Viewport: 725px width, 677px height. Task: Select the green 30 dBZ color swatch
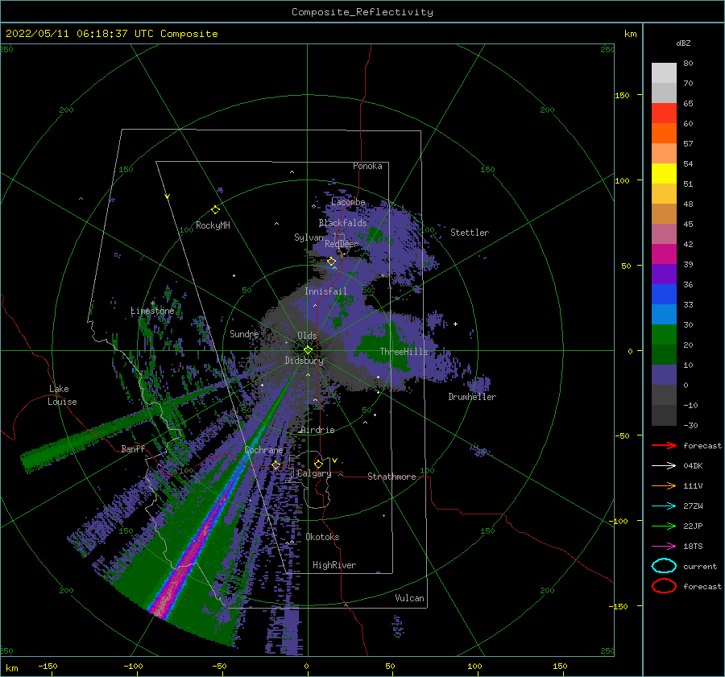coord(664,334)
